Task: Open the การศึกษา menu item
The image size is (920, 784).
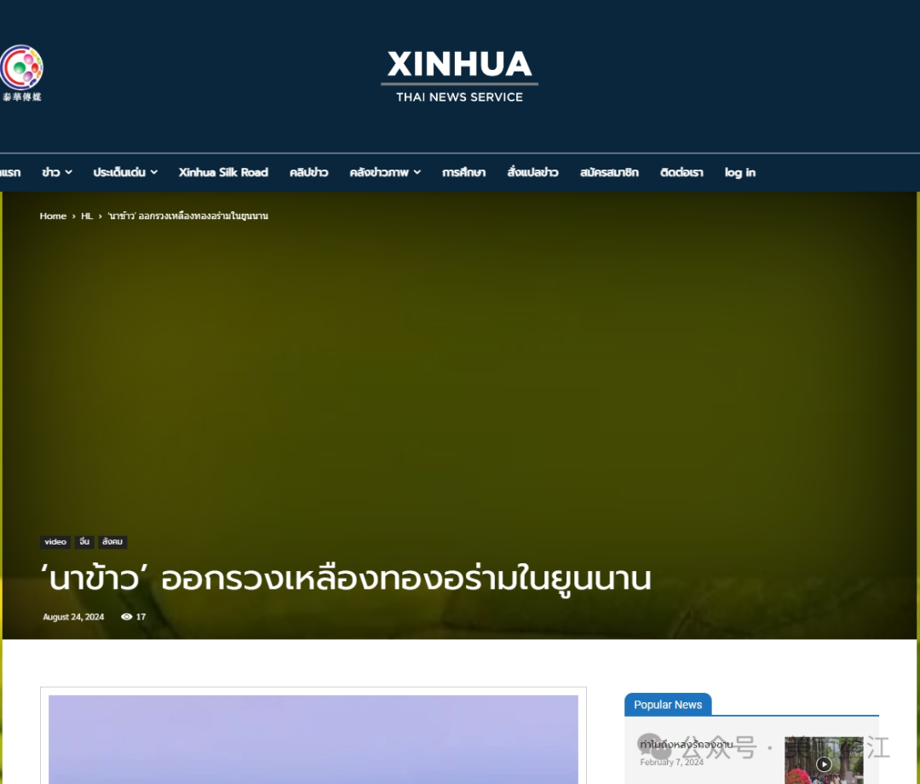Action: (463, 172)
